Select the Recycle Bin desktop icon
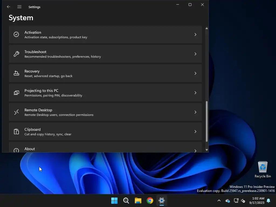The width and height of the screenshot is (276, 207). [263, 170]
